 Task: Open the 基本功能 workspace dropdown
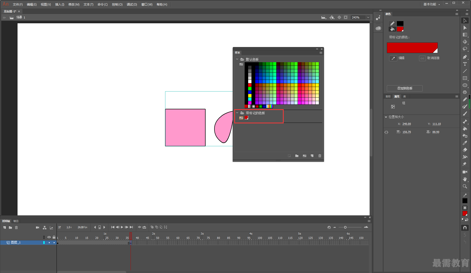[x=431, y=4]
